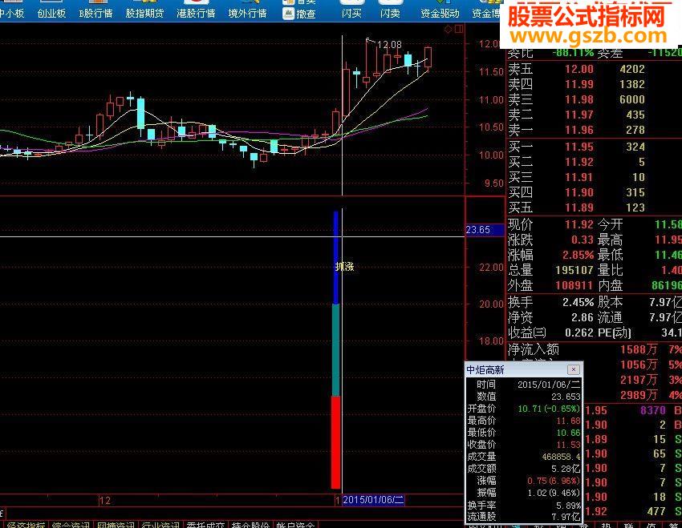682x528 pixels.
Task: Click the 中炬高新 popup title
Action: click(x=485, y=370)
